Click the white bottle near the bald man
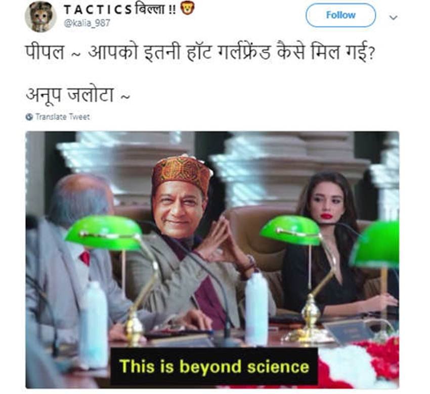The height and width of the screenshot is (394, 430). 94,324
